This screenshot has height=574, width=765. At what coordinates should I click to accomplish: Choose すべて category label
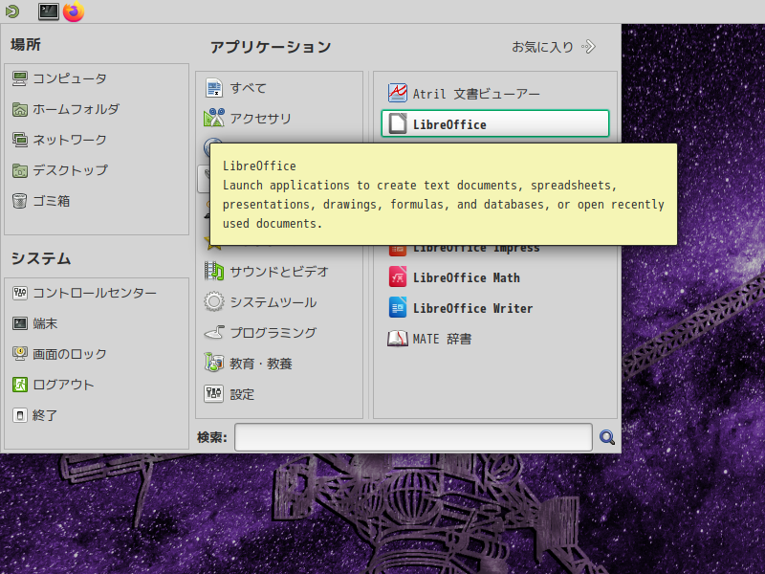pyautogui.click(x=249, y=88)
